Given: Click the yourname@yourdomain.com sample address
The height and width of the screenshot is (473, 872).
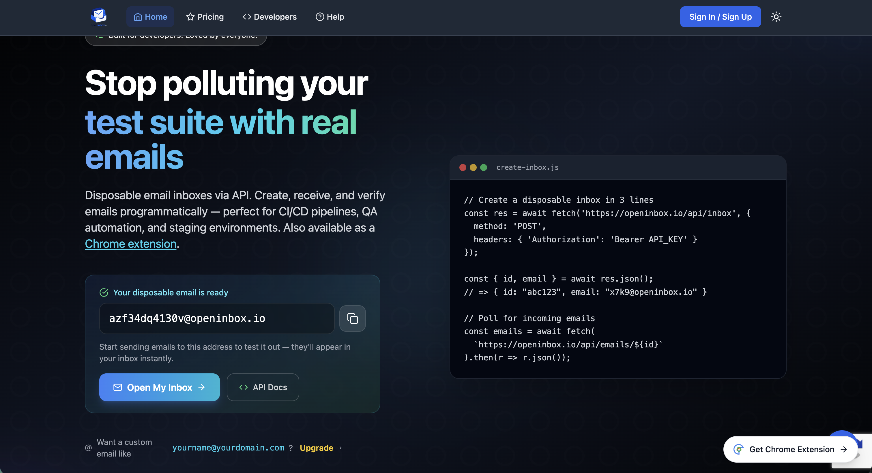Looking at the screenshot, I should coord(228,448).
